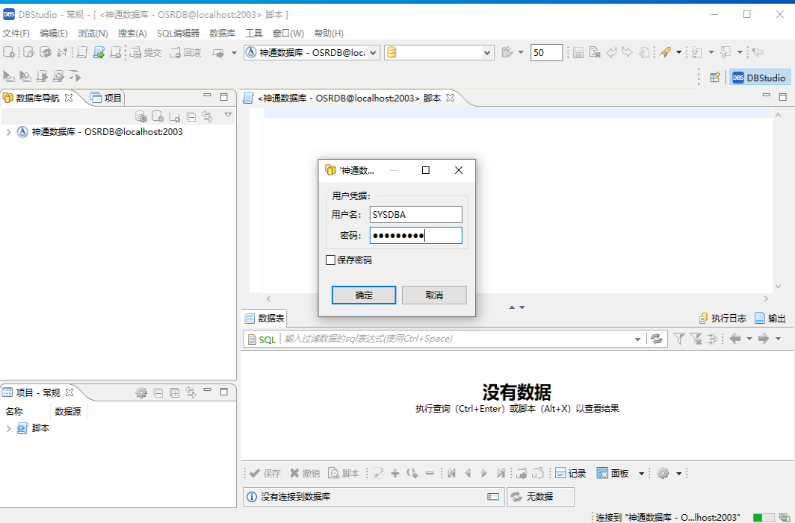
Task: Open the 编辑(E) menu
Action: tap(54, 34)
